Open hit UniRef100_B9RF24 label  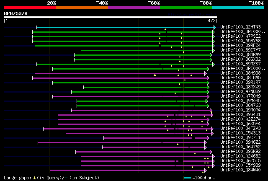tap(240, 45)
